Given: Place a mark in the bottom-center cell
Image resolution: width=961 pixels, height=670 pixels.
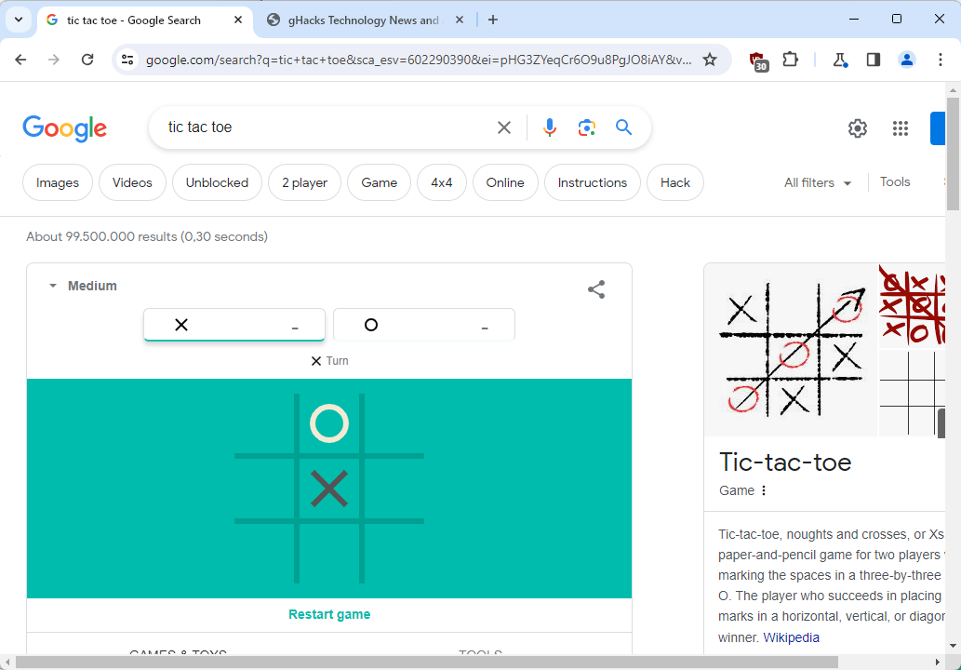Looking at the screenshot, I should pyautogui.click(x=329, y=553).
